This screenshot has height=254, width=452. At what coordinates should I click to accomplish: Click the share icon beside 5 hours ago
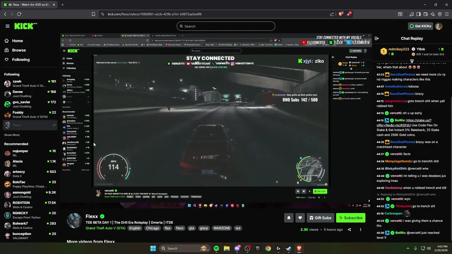point(349,230)
